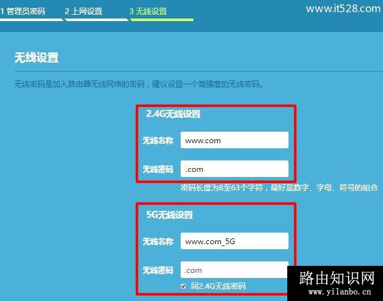Click the 2.4G 无线名称 input field
Screen dimensions: 383x301
tap(234, 140)
